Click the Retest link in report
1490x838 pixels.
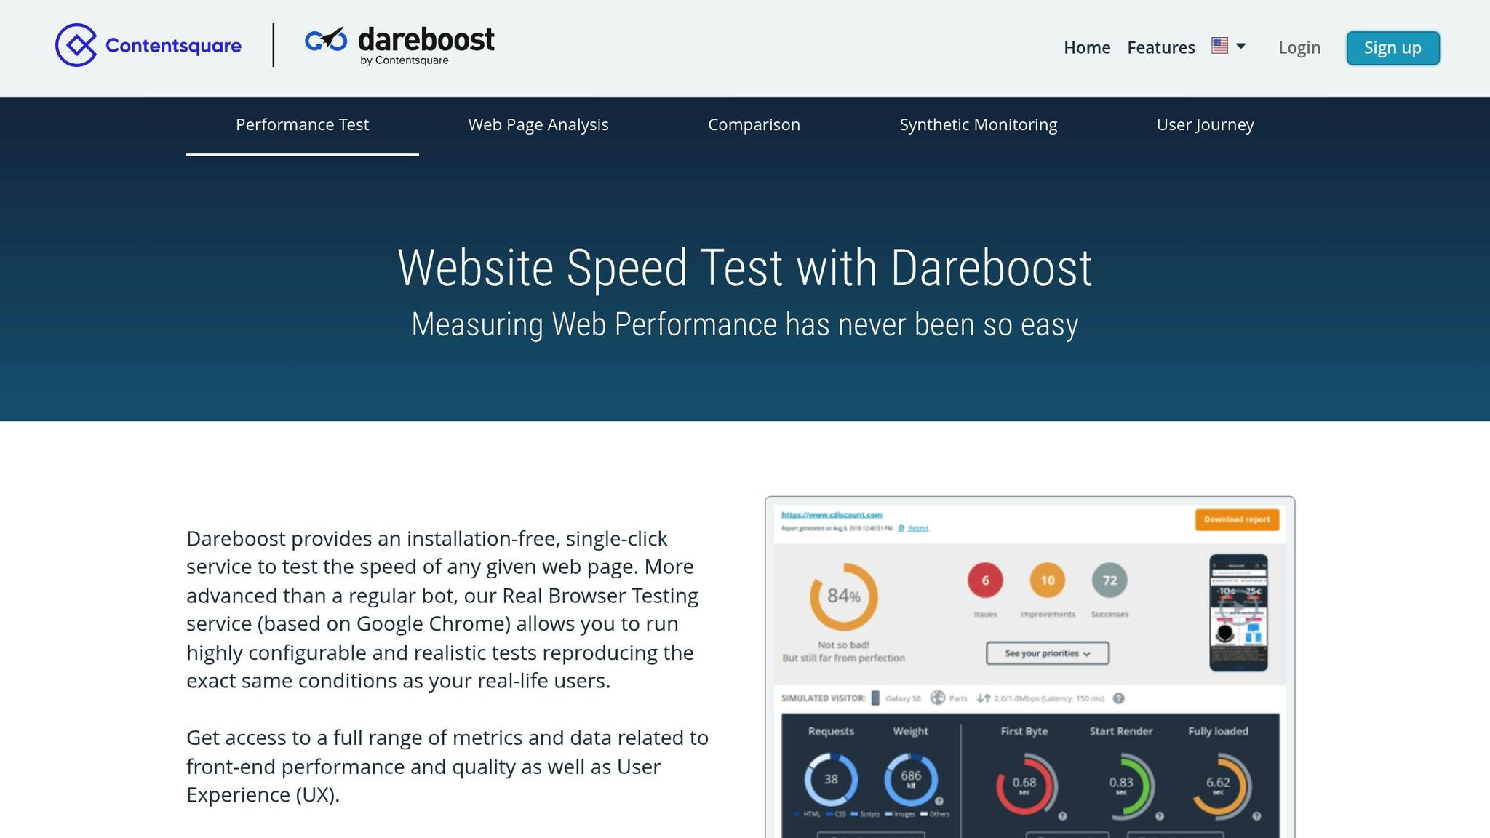918,528
